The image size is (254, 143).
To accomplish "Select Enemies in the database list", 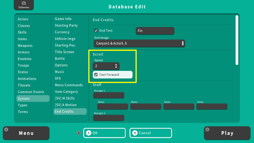I will pyautogui.click(x=25, y=59).
